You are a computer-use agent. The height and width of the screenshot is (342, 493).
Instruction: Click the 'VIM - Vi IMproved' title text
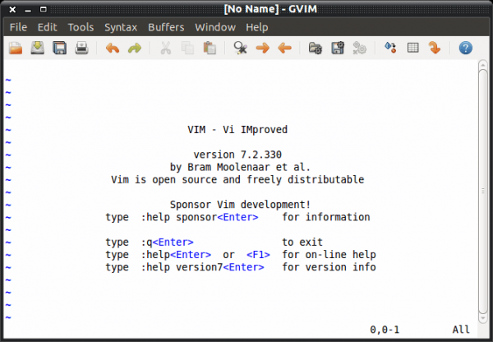(237, 130)
